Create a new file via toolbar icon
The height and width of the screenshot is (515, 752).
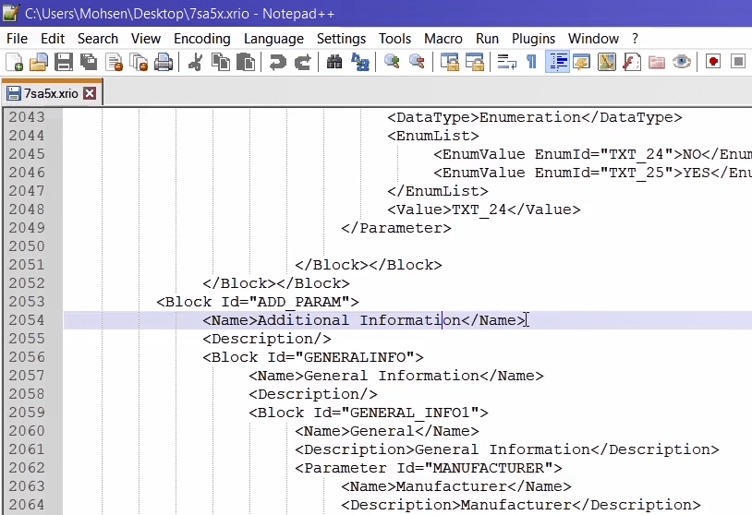pyautogui.click(x=14, y=62)
